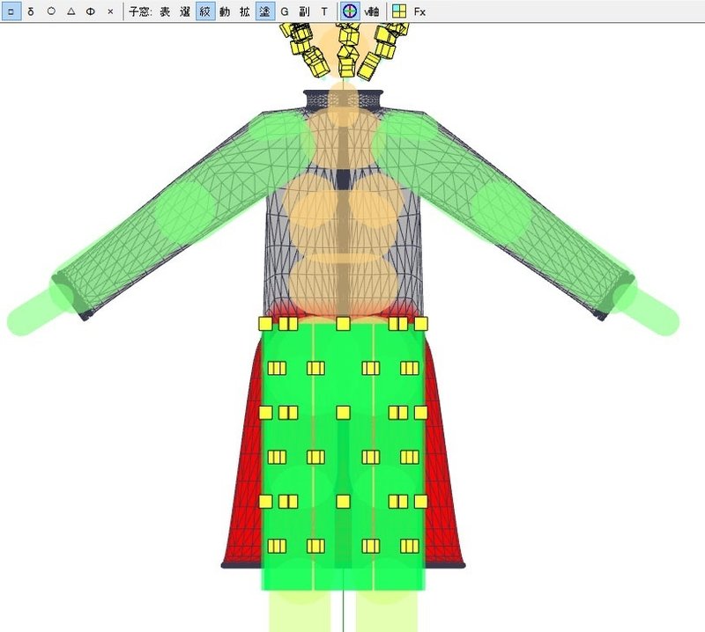Screen dimensions: 705x632
Task: Click the T transform view button
Action: click(324, 12)
